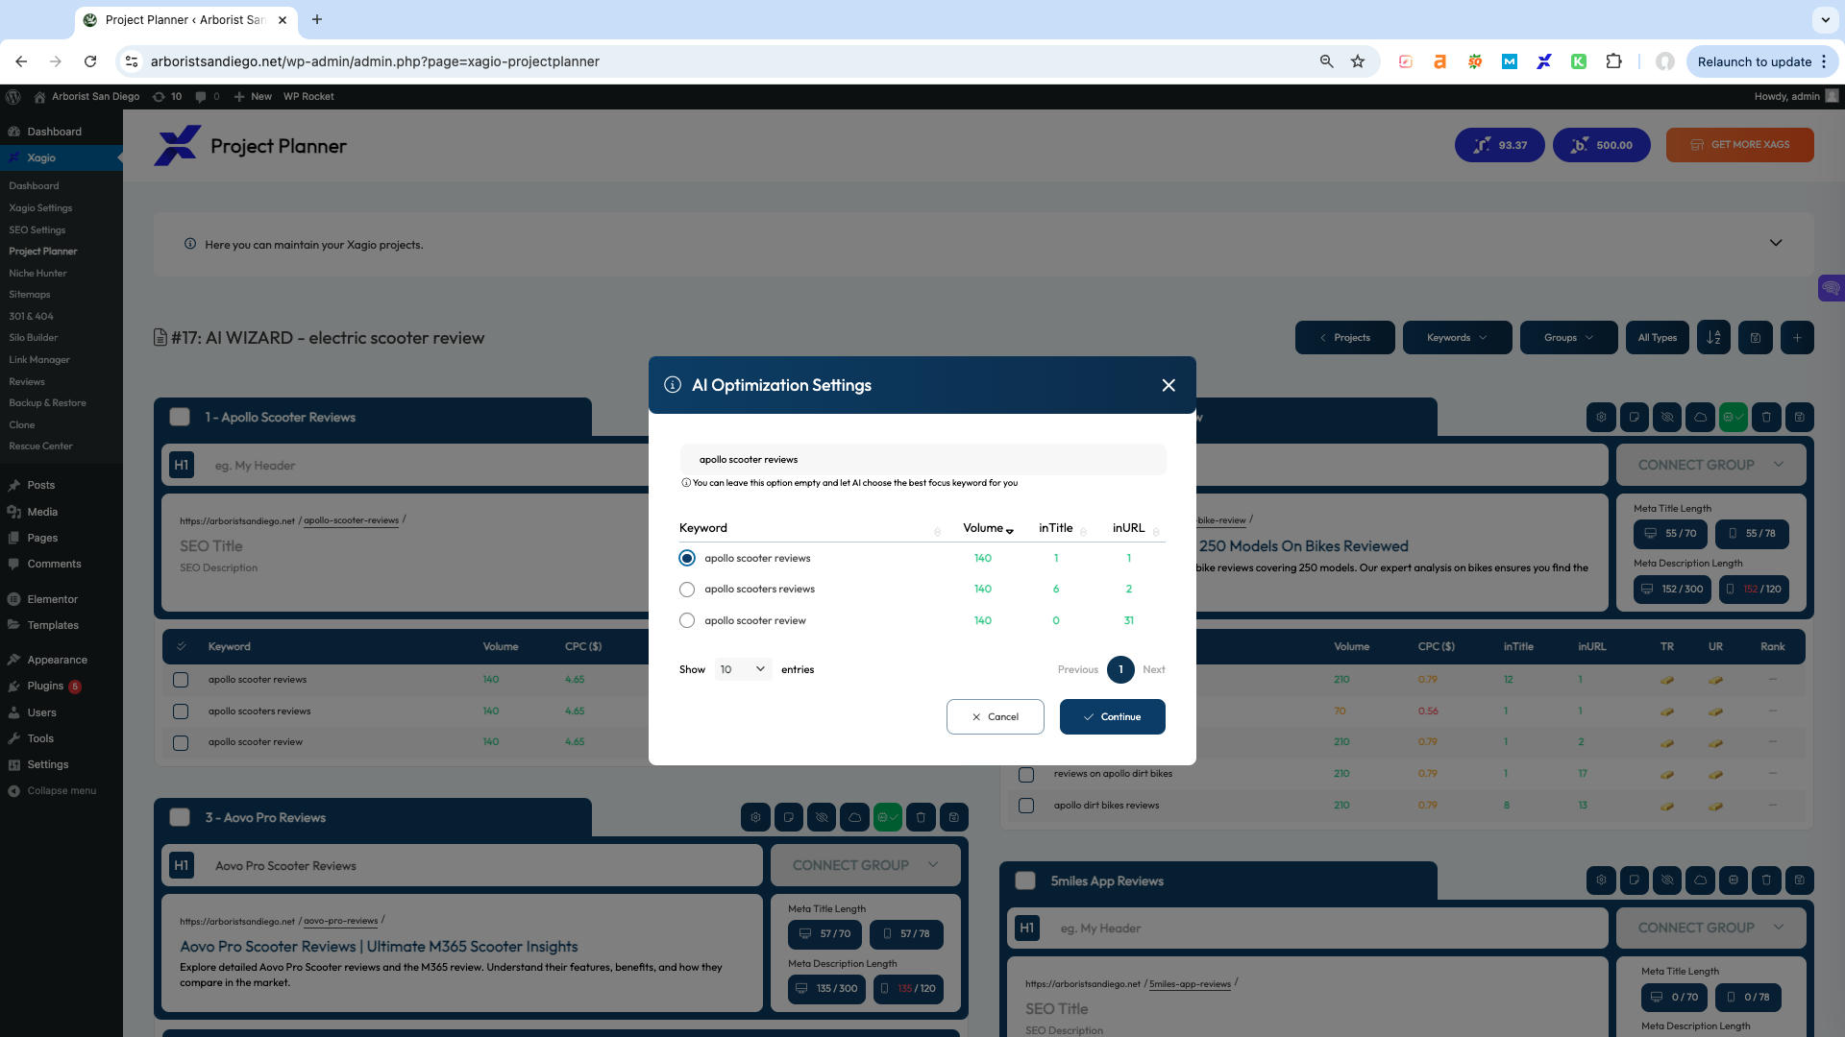Screen dimensions: 1845x1037
Task: Click the 93.37 XAGS balance badge
Action: (x=1500, y=145)
